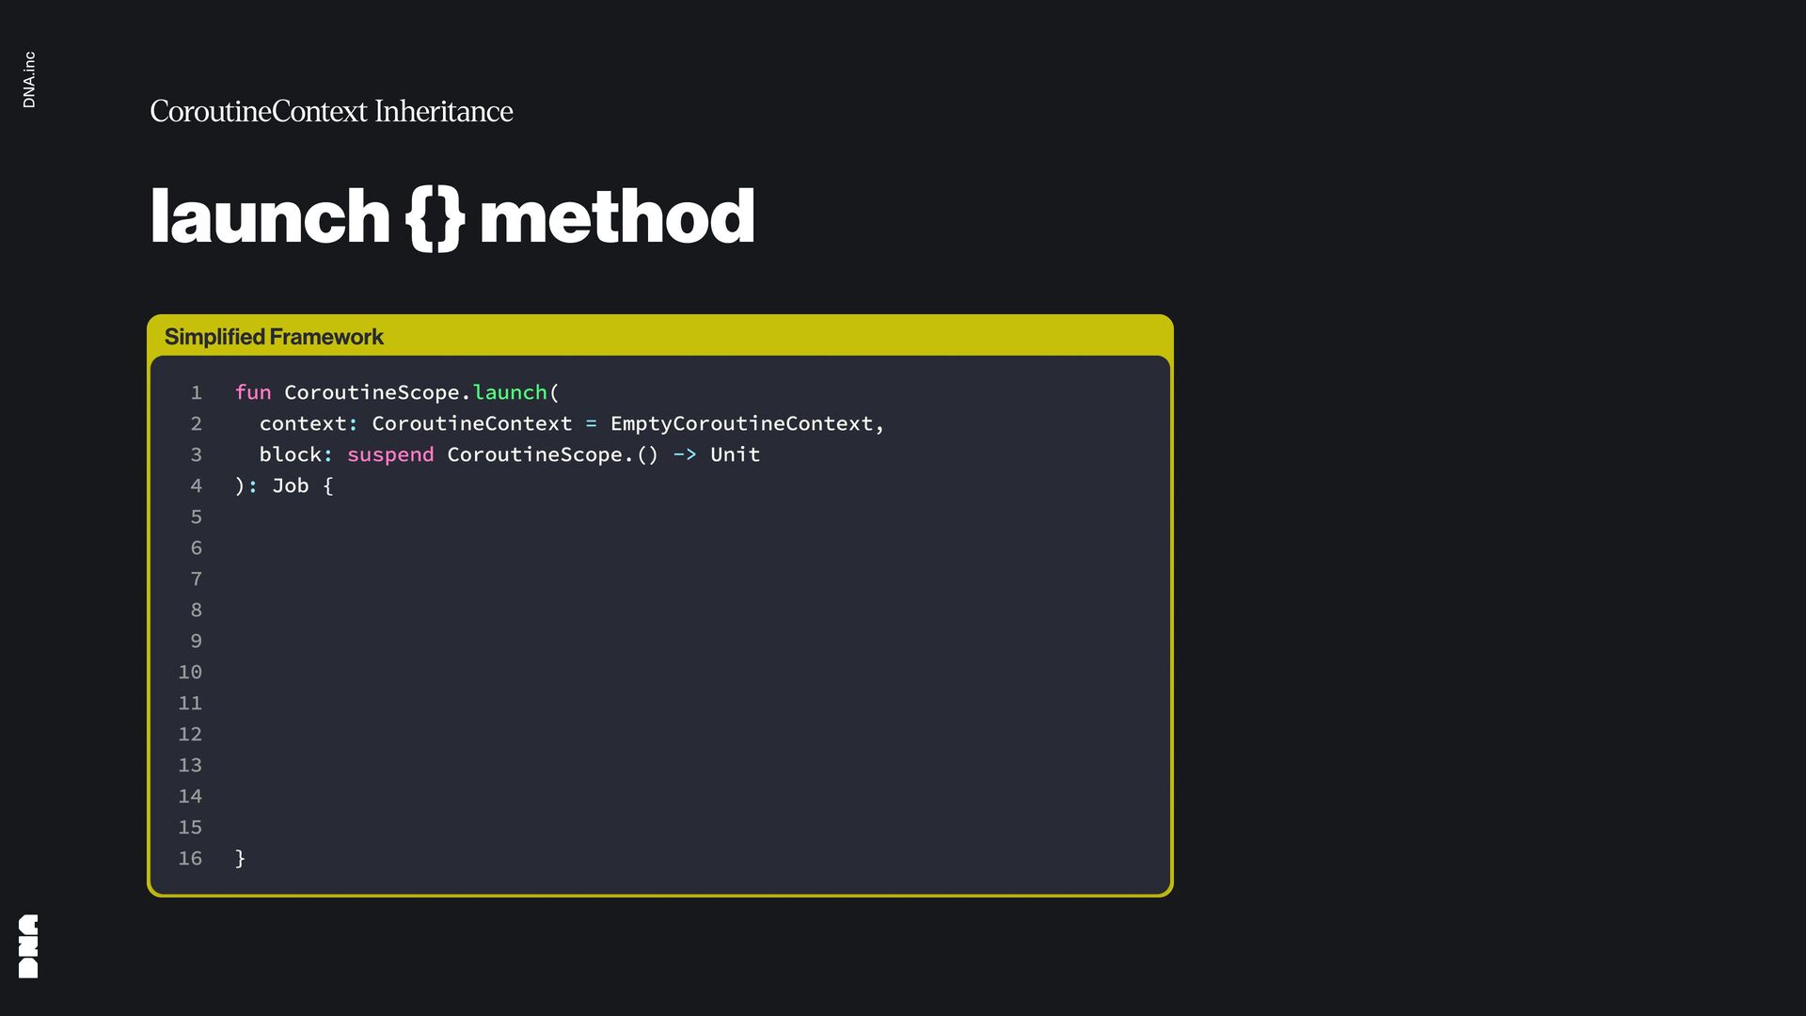Click line number 12 in the gutter
The height and width of the screenshot is (1016, 1806).
point(190,734)
